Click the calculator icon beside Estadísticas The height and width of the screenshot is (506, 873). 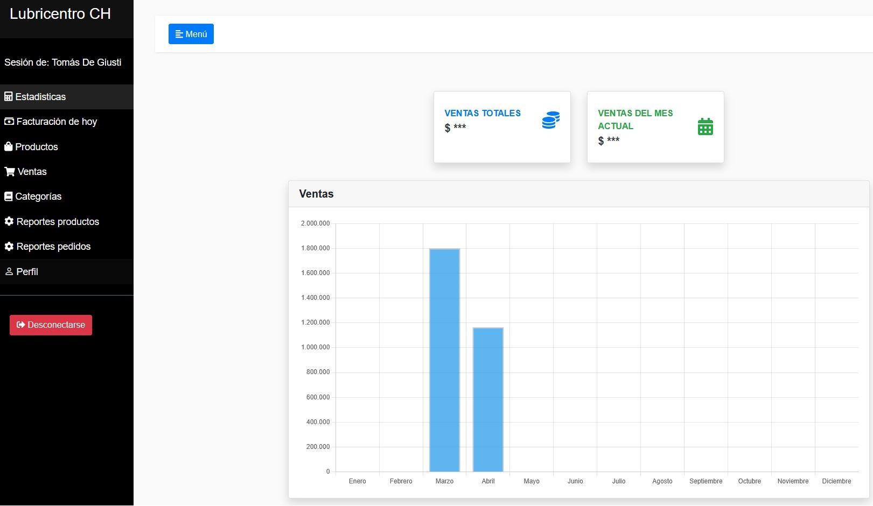(x=8, y=97)
